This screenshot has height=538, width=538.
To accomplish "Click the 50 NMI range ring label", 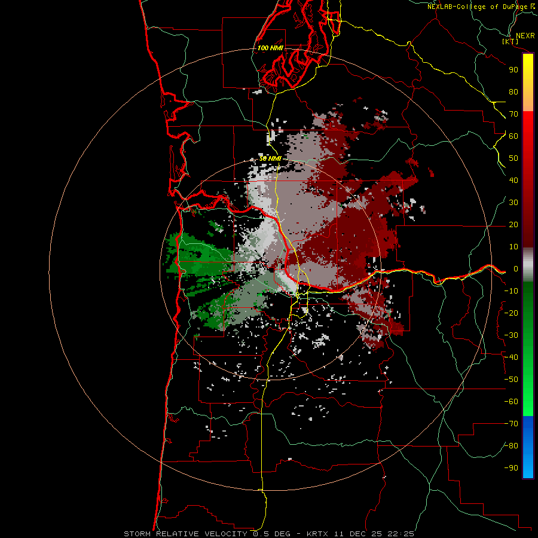I will pyautogui.click(x=270, y=158).
